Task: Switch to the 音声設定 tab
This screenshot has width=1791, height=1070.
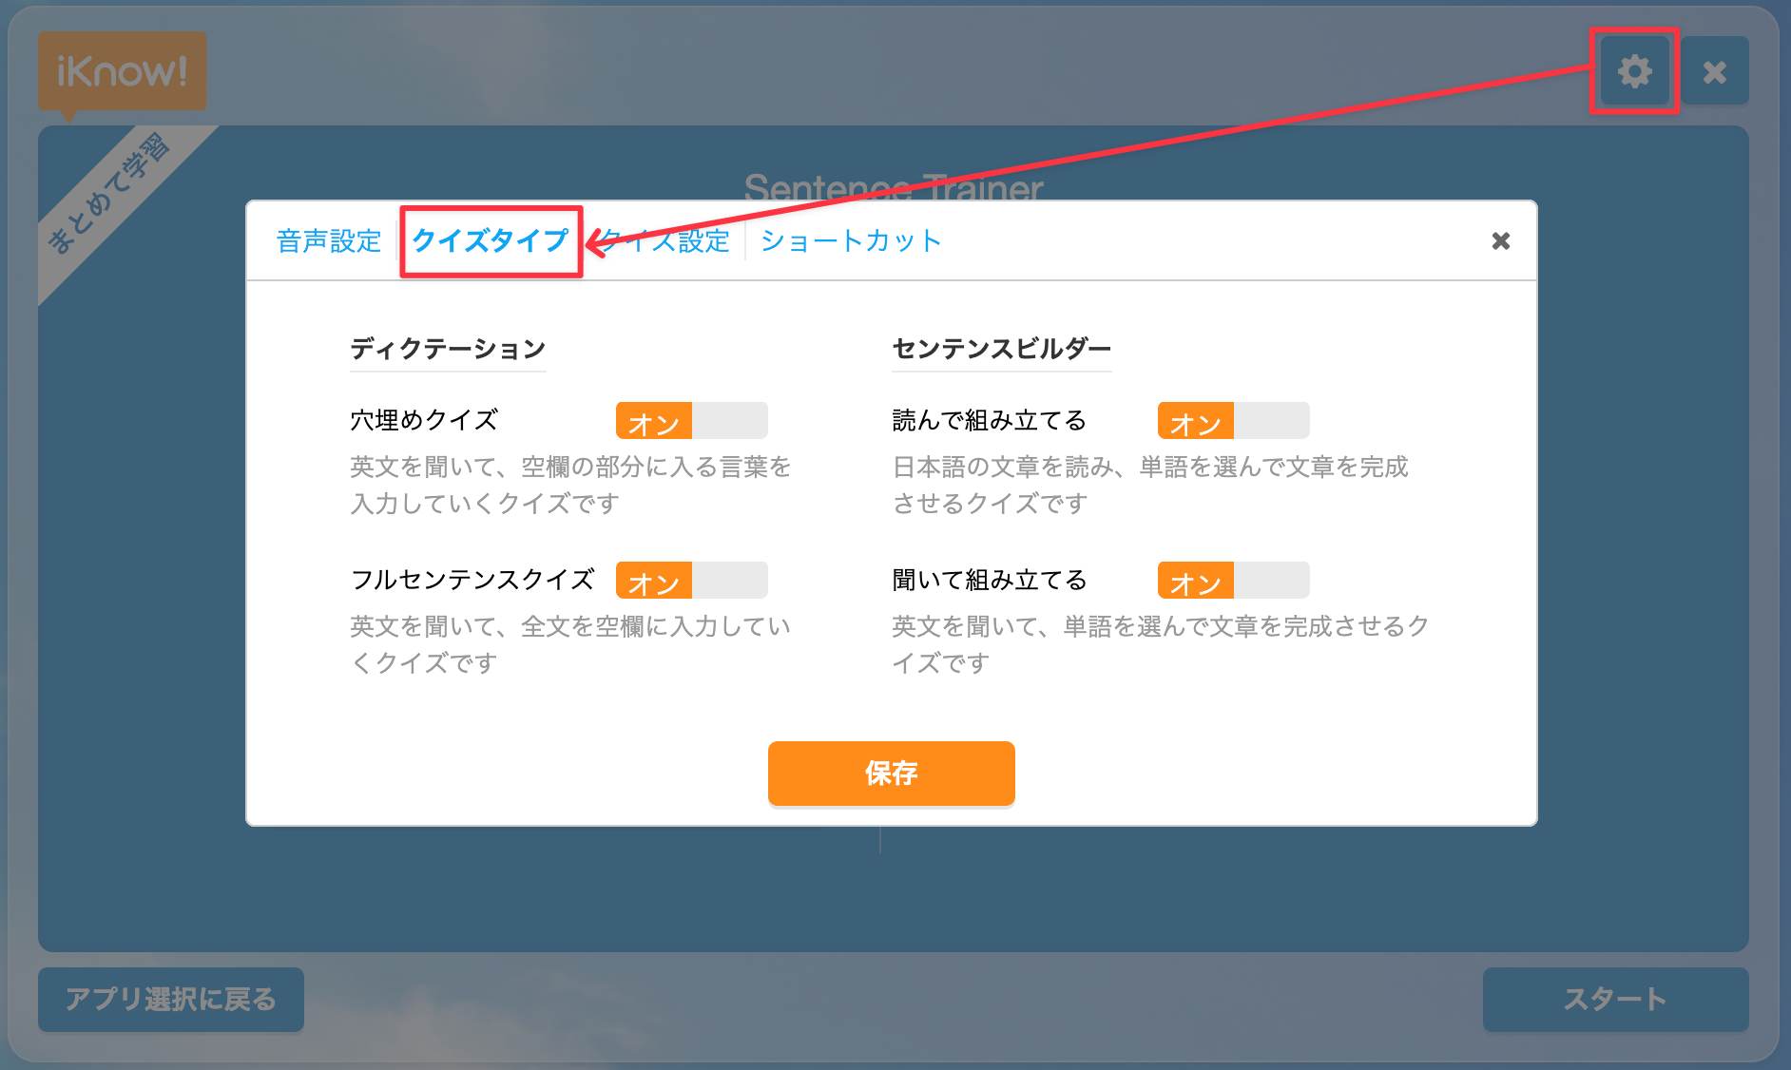Action: pos(329,241)
